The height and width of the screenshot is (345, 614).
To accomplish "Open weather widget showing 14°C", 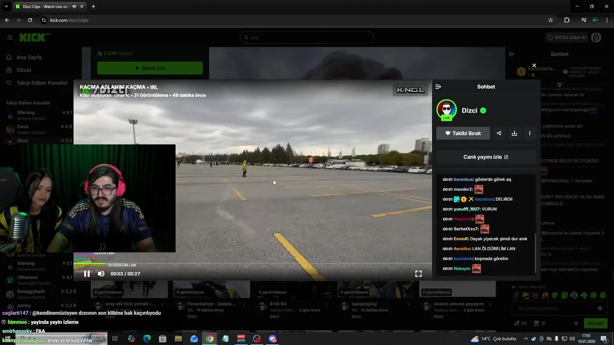I will coord(494,339).
